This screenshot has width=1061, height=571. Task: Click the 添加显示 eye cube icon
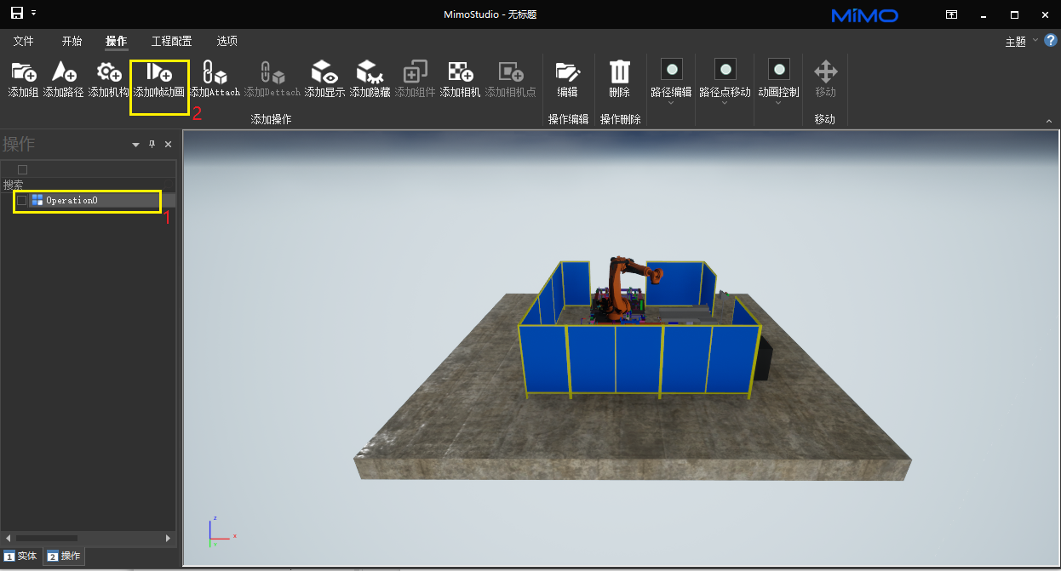pos(324,72)
